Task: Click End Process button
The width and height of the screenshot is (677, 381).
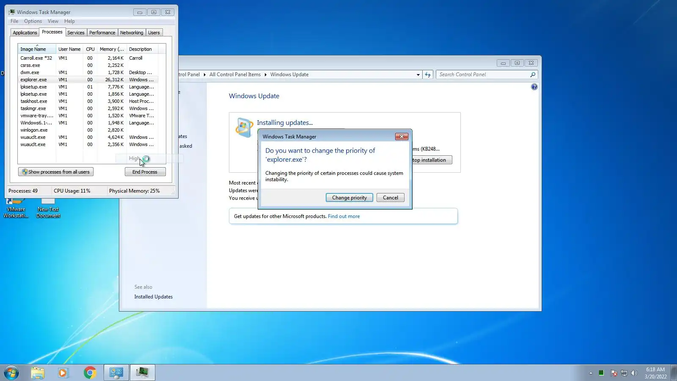Action: pos(145,172)
